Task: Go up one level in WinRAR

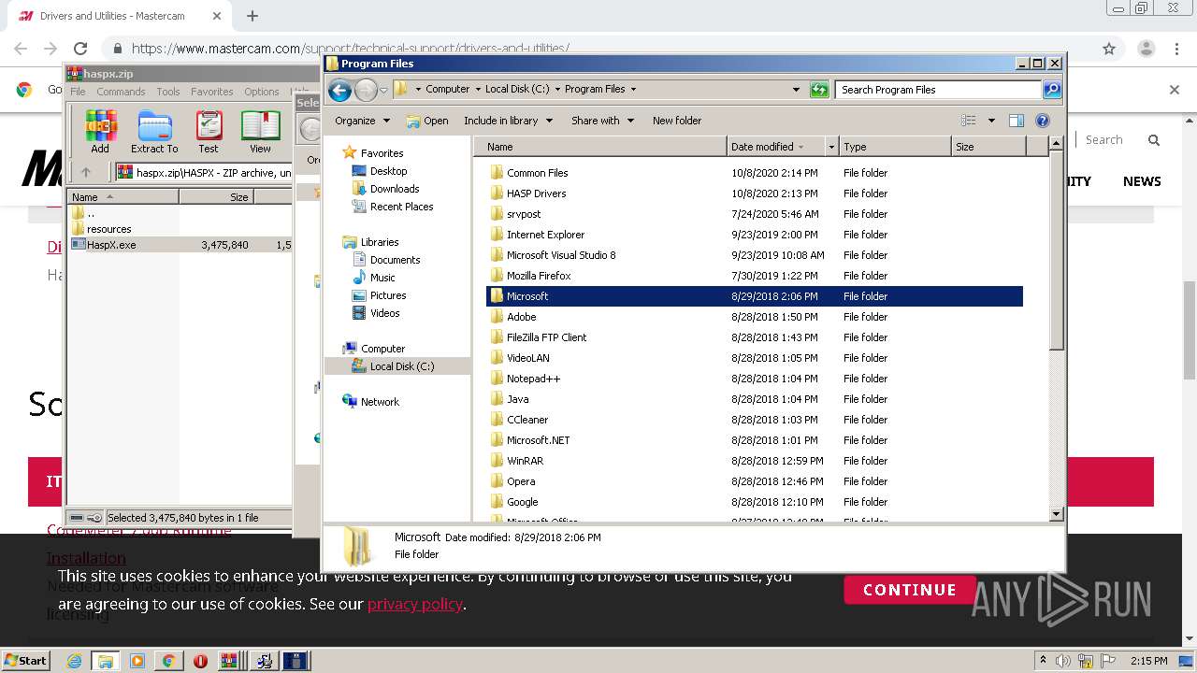Action: click(x=86, y=172)
